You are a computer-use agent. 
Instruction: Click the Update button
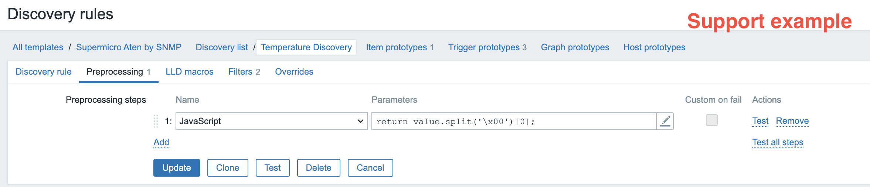(x=177, y=168)
